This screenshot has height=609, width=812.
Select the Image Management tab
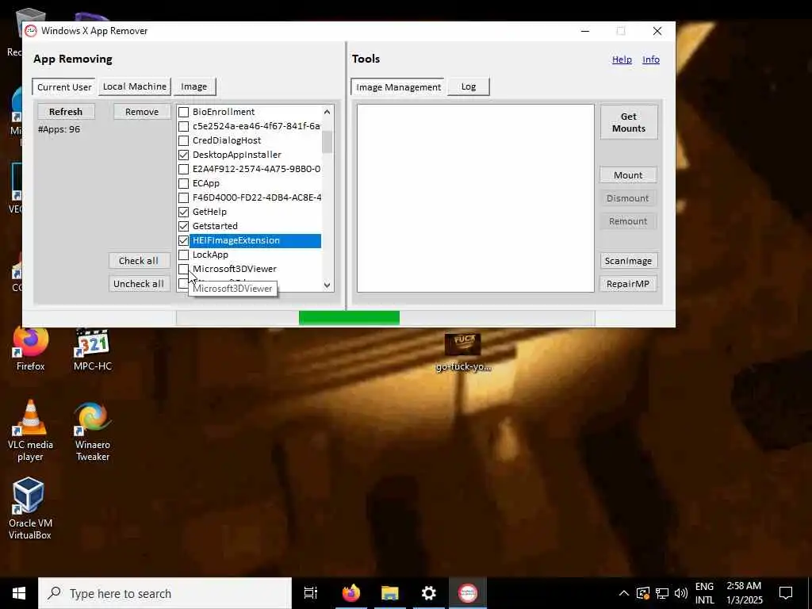pos(398,87)
